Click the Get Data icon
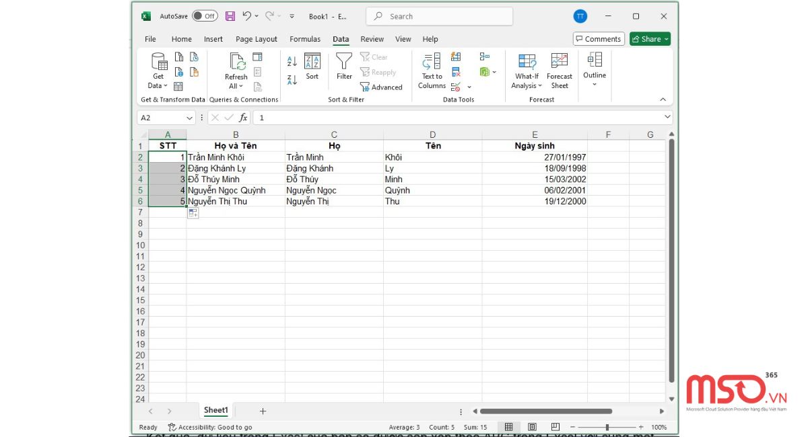This screenshot has width=808, height=437. [x=160, y=63]
